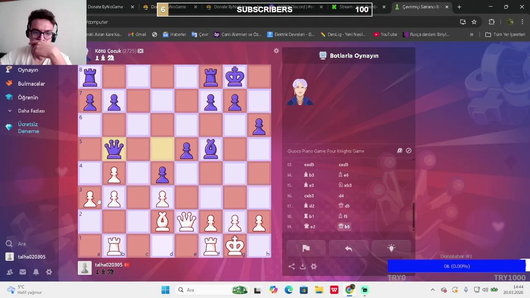
Task: Click the resign flag button
Action: 306,248
